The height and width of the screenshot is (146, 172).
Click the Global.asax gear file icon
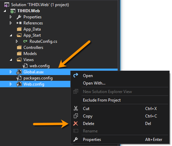tap(19, 72)
